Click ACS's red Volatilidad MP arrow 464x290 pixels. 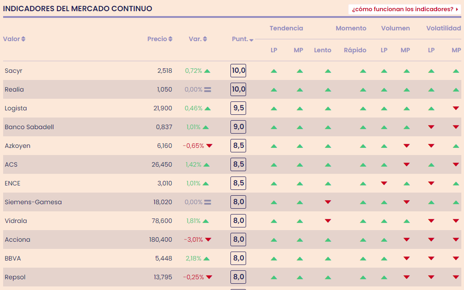point(456,164)
